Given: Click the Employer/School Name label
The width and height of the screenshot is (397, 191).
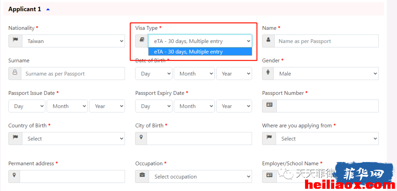Looking at the screenshot, I should (x=290, y=163).
